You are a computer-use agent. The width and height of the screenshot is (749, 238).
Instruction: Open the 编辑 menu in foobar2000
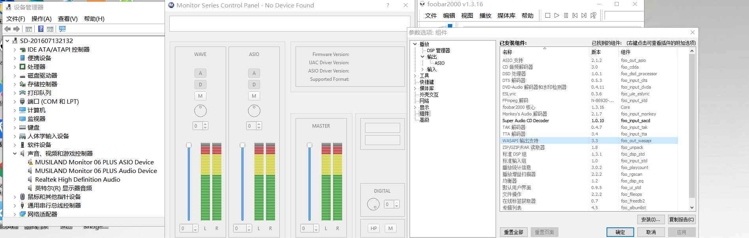pyautogui.click(x=449, y=15)
